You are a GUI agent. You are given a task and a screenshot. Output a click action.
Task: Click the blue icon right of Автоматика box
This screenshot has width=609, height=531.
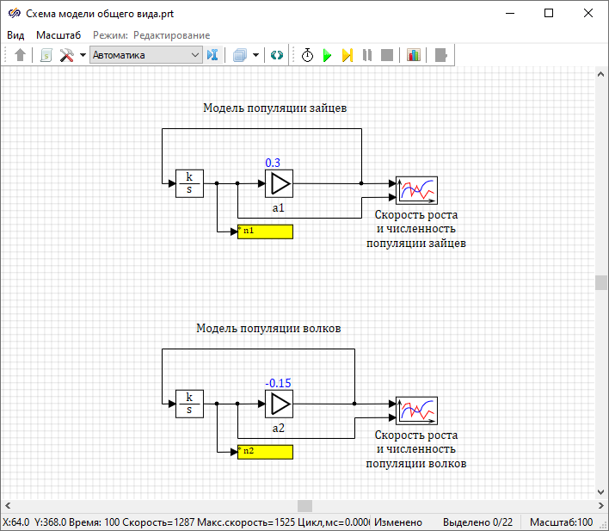pos(213,55)
